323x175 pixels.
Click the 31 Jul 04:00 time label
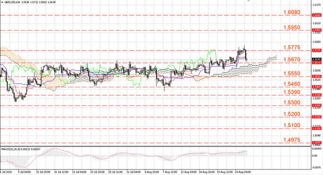[134, 172]
